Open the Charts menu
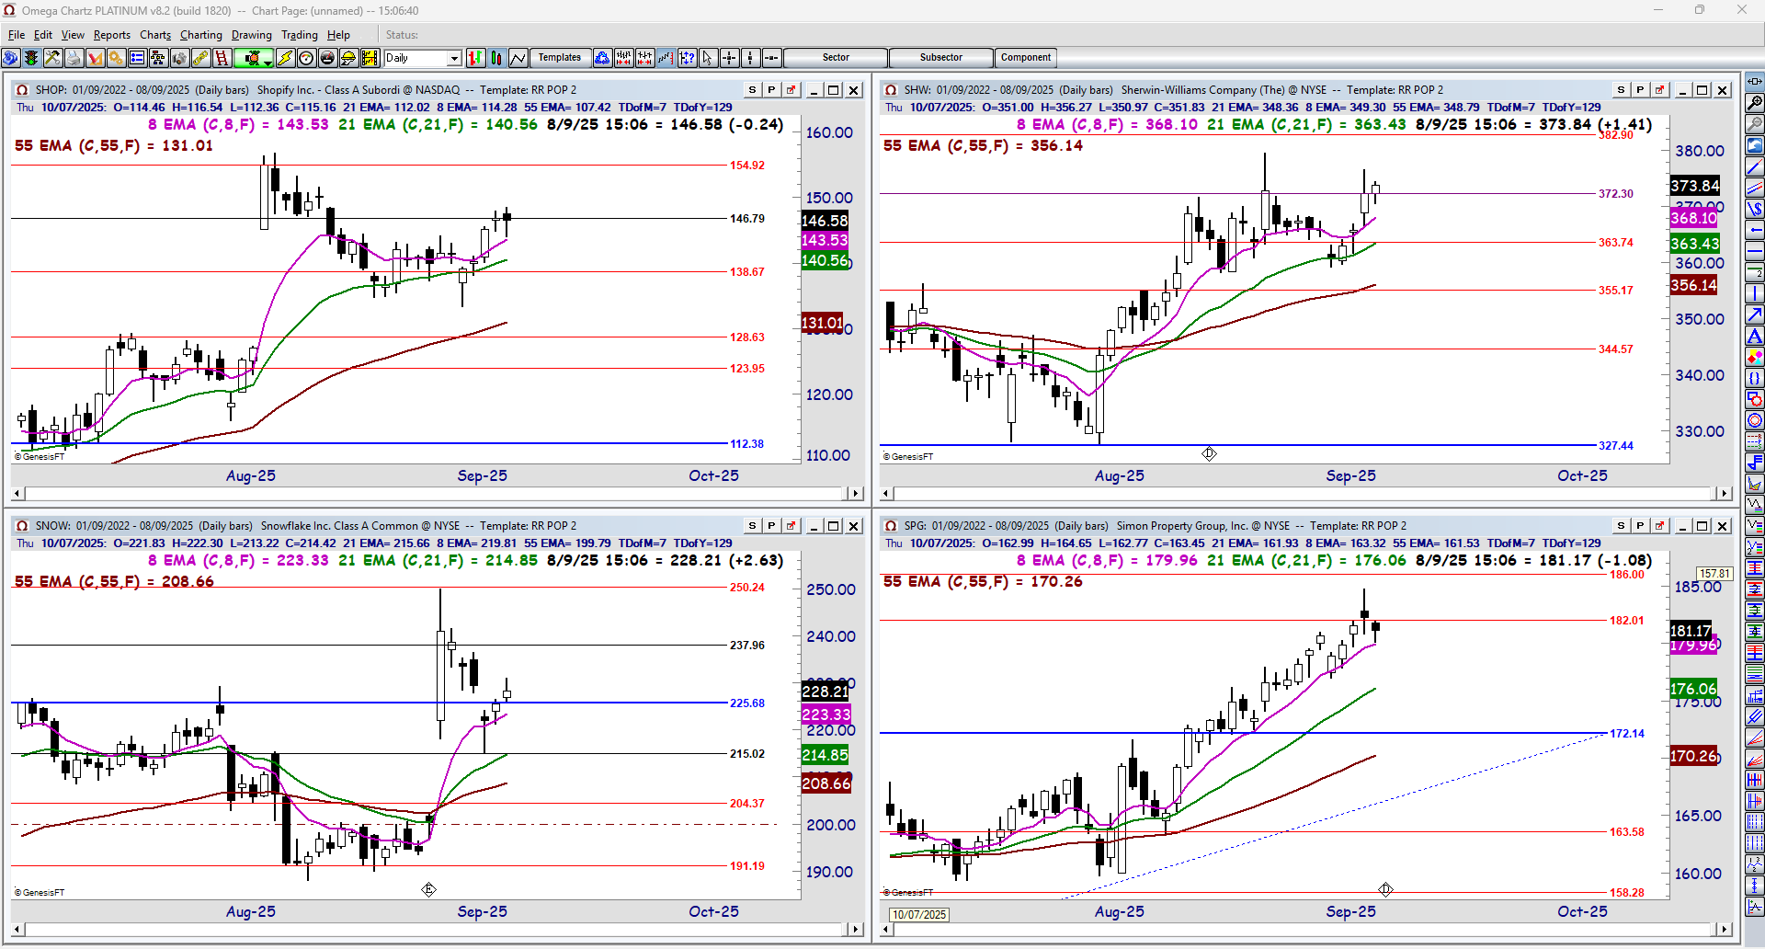Screen dimensions: 1765x949 [x=155, y=35]
